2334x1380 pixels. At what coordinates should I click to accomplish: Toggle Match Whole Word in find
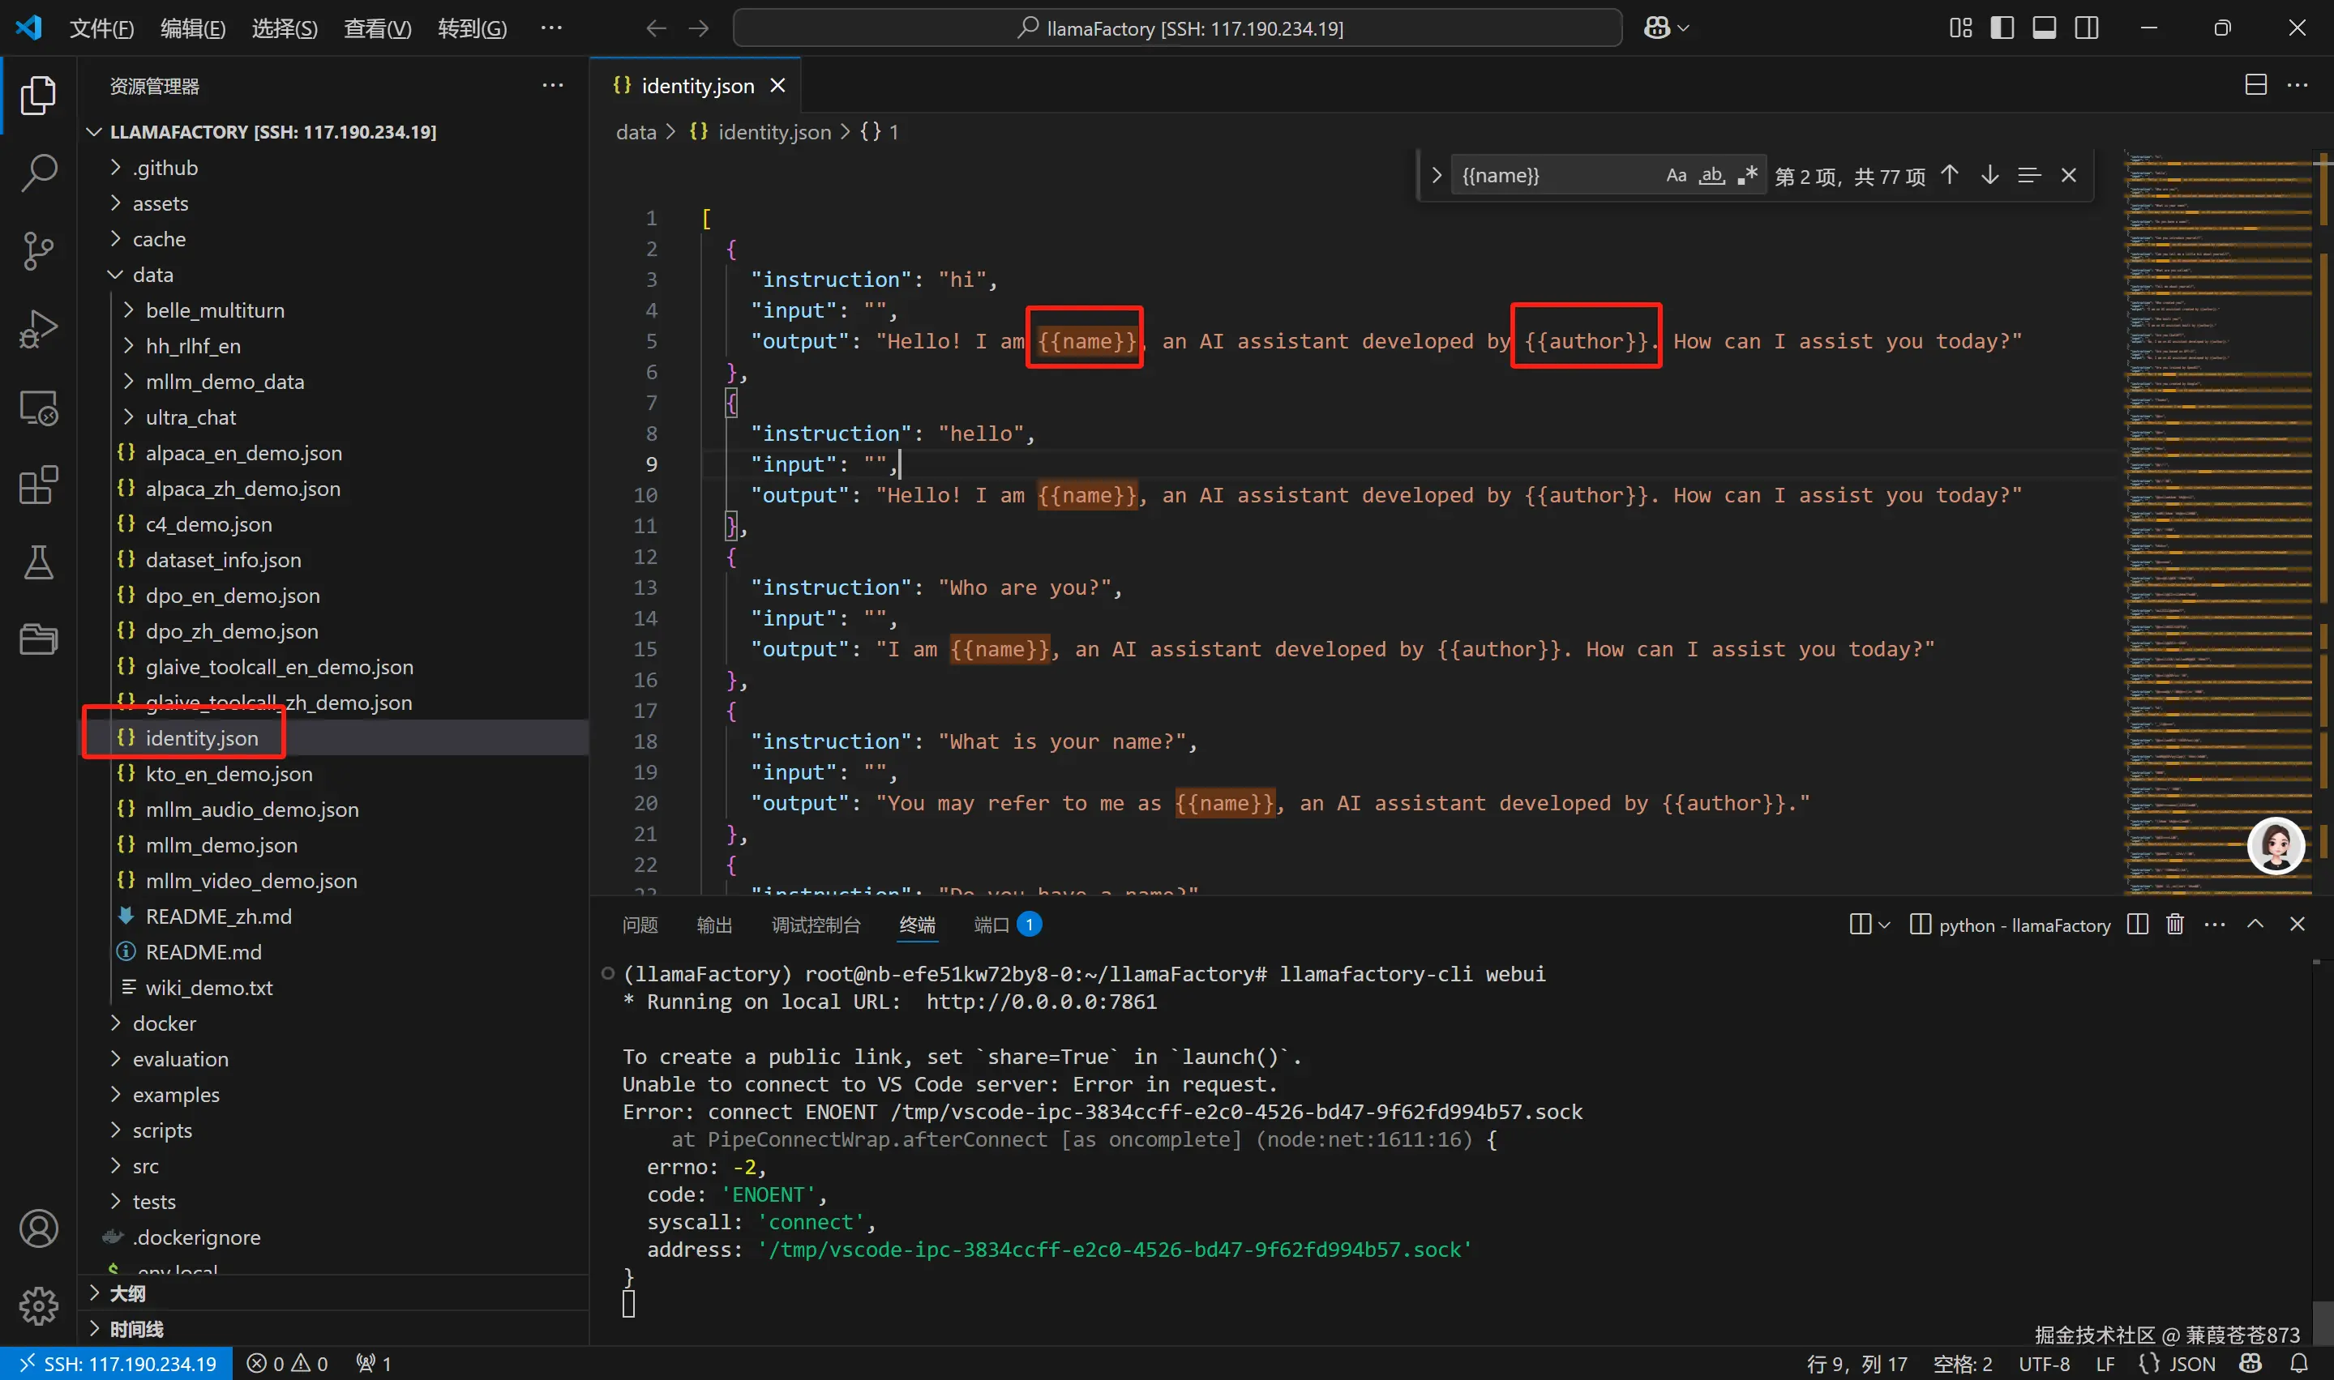point(1711,176)
